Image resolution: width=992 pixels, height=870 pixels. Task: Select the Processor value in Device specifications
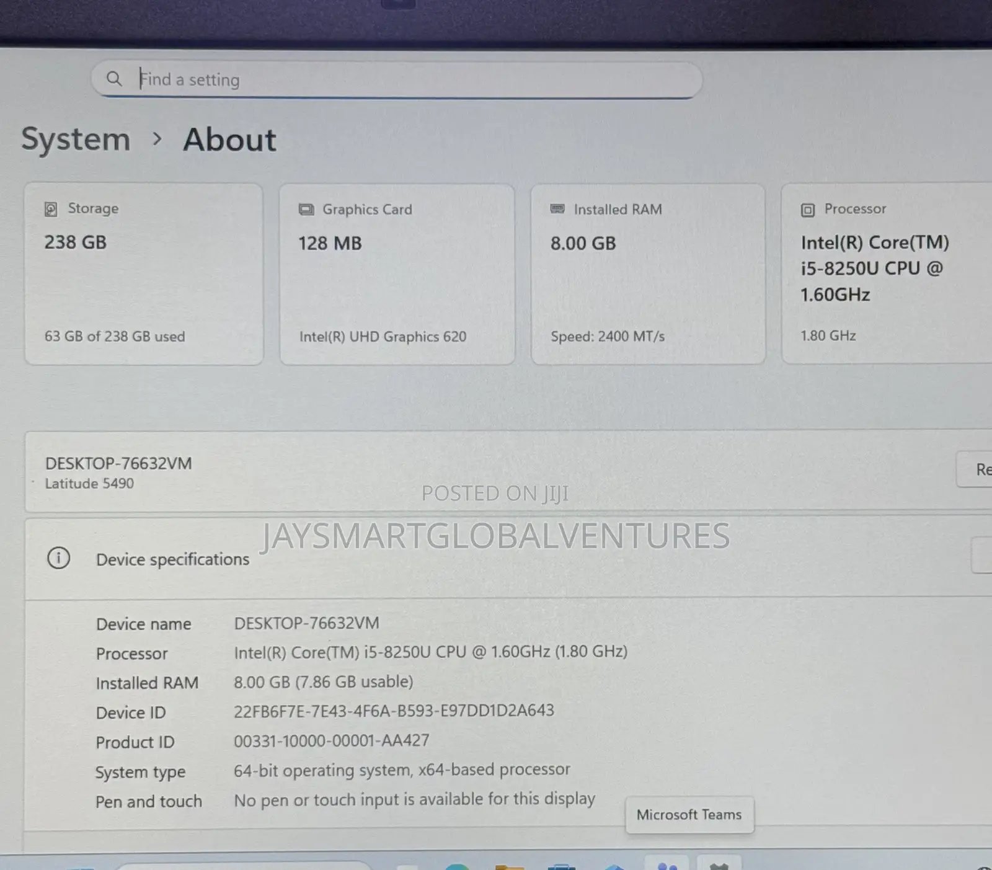pos(430,652)
